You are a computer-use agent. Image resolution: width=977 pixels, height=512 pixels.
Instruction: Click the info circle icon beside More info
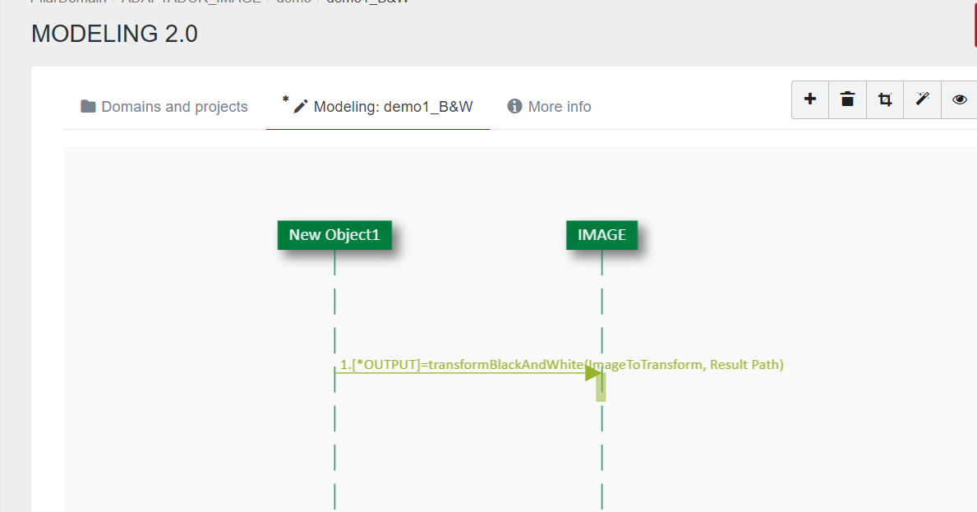(515, 107)
